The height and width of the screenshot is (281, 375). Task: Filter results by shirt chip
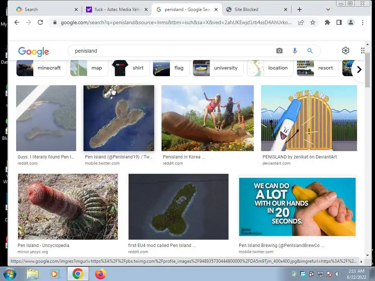pos(130,68)
